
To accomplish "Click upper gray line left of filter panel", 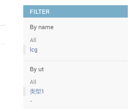I will pyautogui.click(x=3, y=25).
